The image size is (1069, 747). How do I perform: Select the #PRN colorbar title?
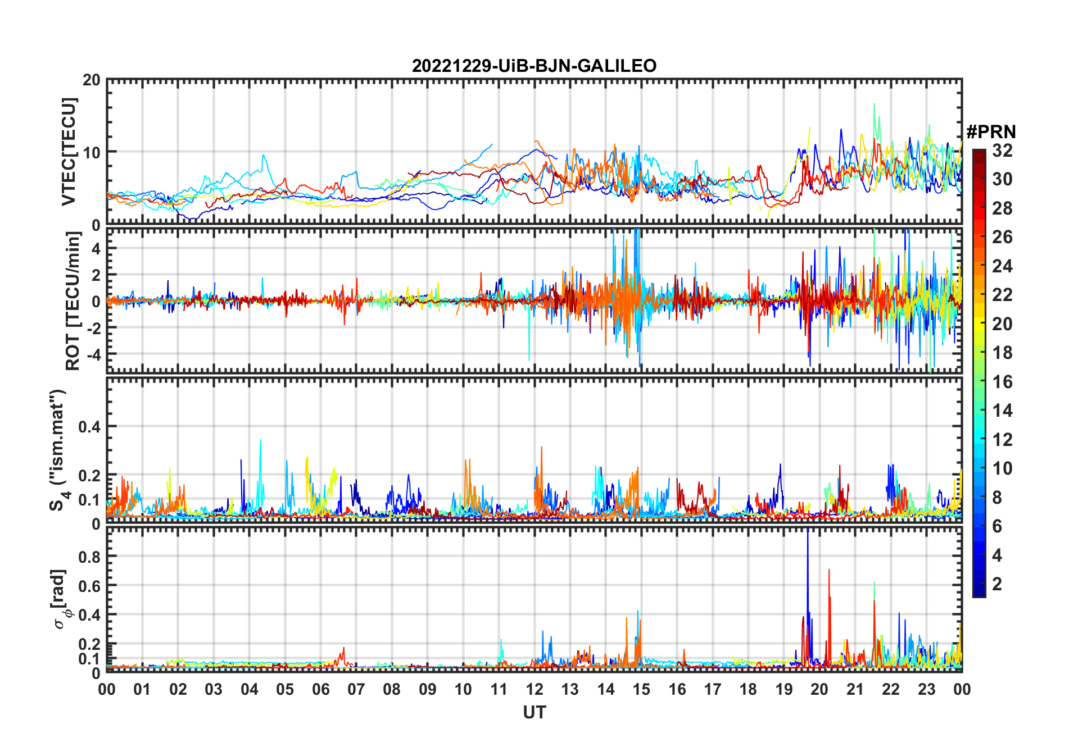[x=991, y=131]
